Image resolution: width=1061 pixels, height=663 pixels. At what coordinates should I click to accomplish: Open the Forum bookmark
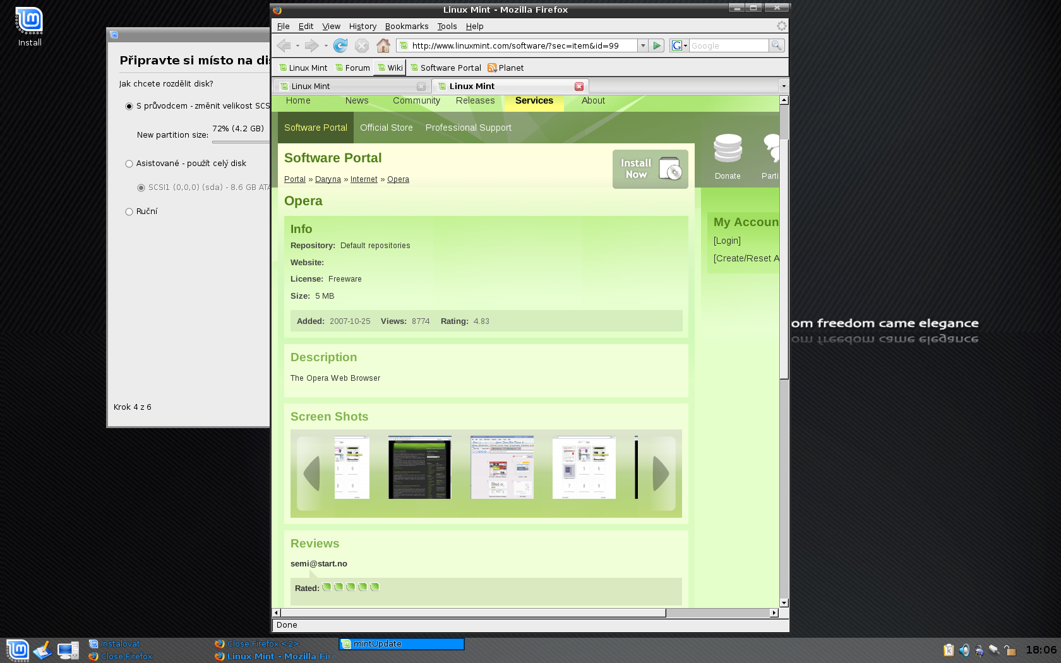coord(353,68)
